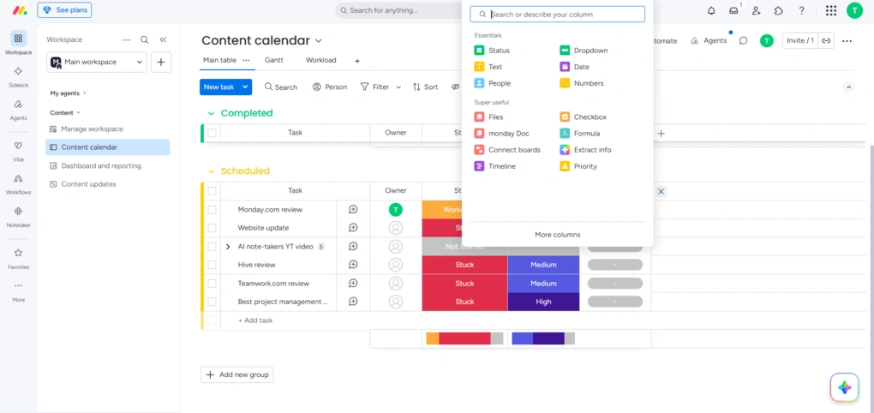Open the inbox tray icon

click(x=733, y=10)
